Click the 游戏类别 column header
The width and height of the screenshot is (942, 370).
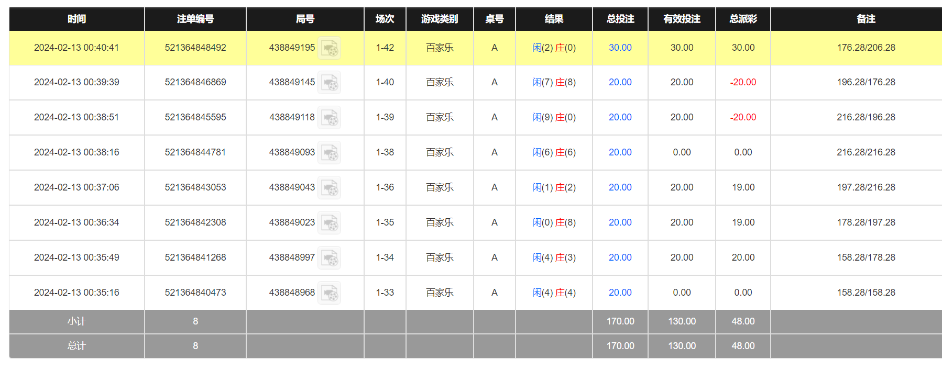tap(440, 19)
